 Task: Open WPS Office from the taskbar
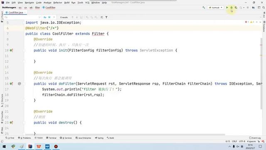(39, 146)
